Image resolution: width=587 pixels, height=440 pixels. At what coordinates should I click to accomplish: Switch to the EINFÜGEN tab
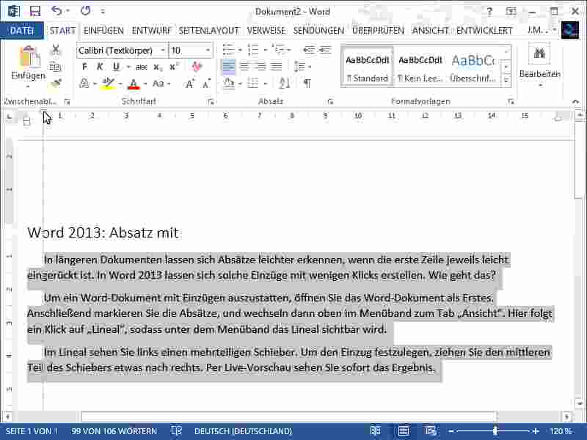pos(103,30)
